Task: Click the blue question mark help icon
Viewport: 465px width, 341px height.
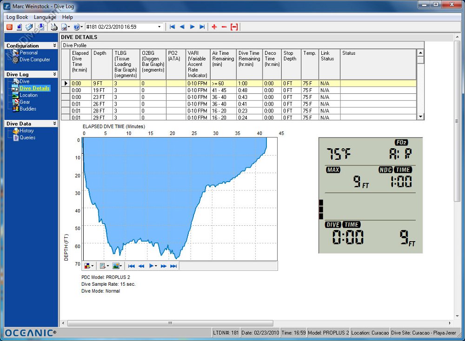Action: (77, 27)
